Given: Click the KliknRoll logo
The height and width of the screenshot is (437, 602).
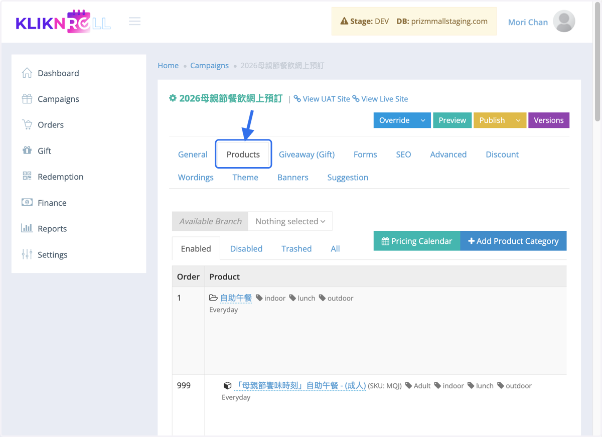Looking at the screenshot, I should pyautogui.click(x=63, y=22).
